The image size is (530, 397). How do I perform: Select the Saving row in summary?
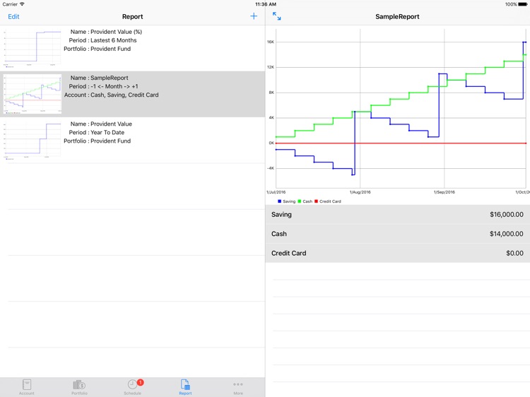pyautogui.click(x=397, y=215)
